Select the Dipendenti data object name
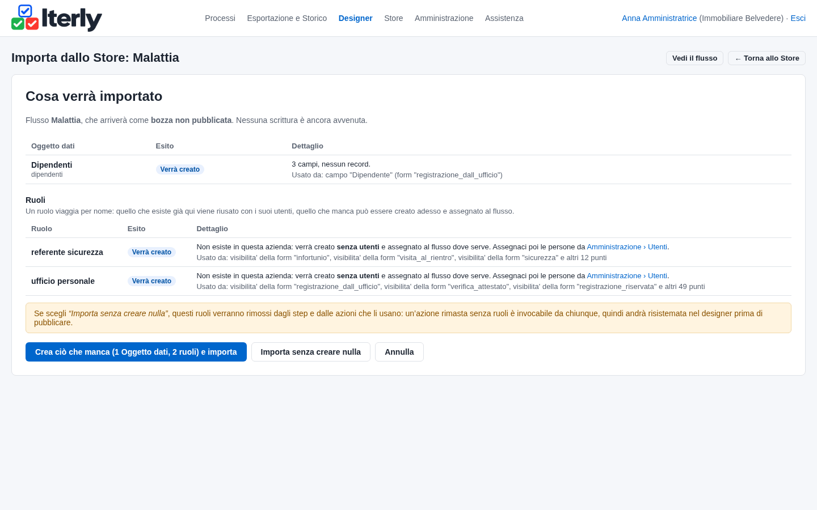The image size is (817, 510). 52,165
